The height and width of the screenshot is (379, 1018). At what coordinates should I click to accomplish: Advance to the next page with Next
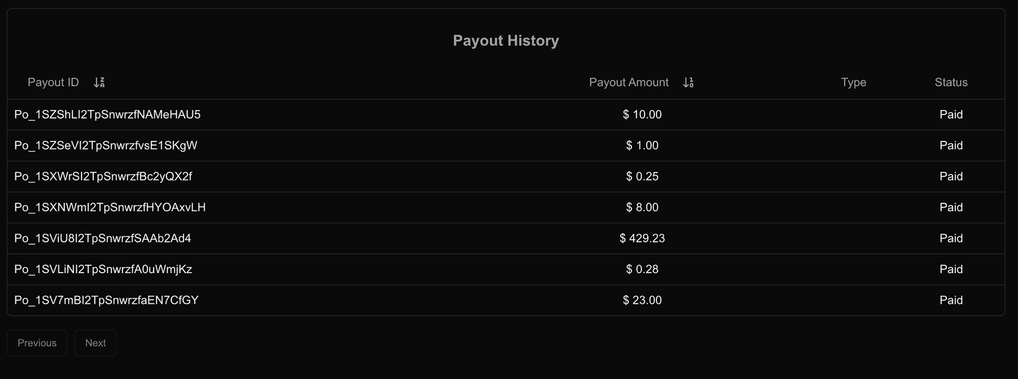95,342
